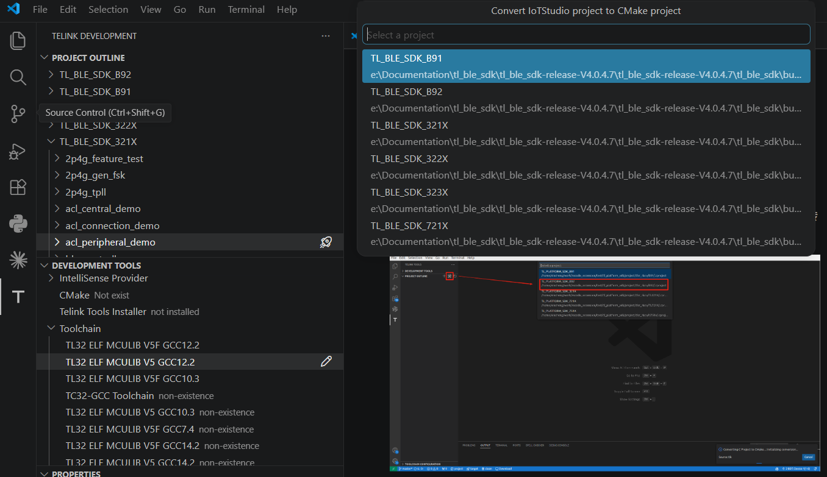
Task: Choose TL_BLE_SDK_B91 in the project picker list
Action: click(586, 66)
